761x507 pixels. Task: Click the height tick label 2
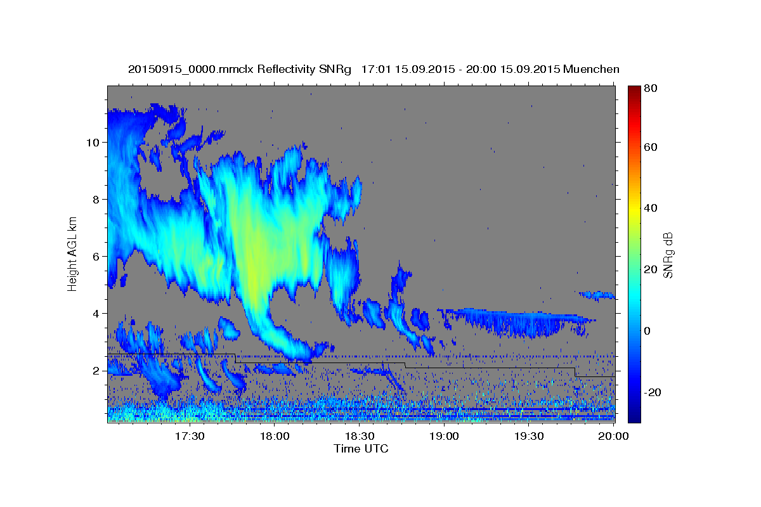tap(96, 370)
